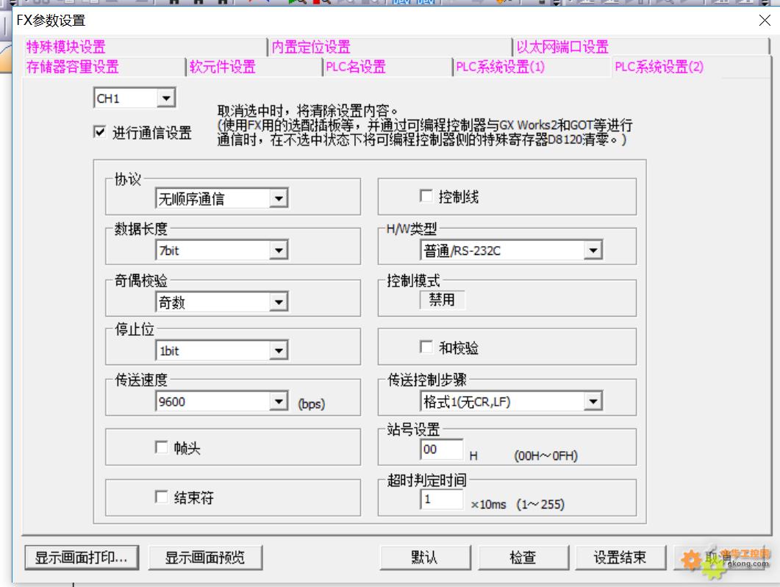780x587 pixels.
Task: Select the 以太网端口设置 tab
Action: click(641, 47)
